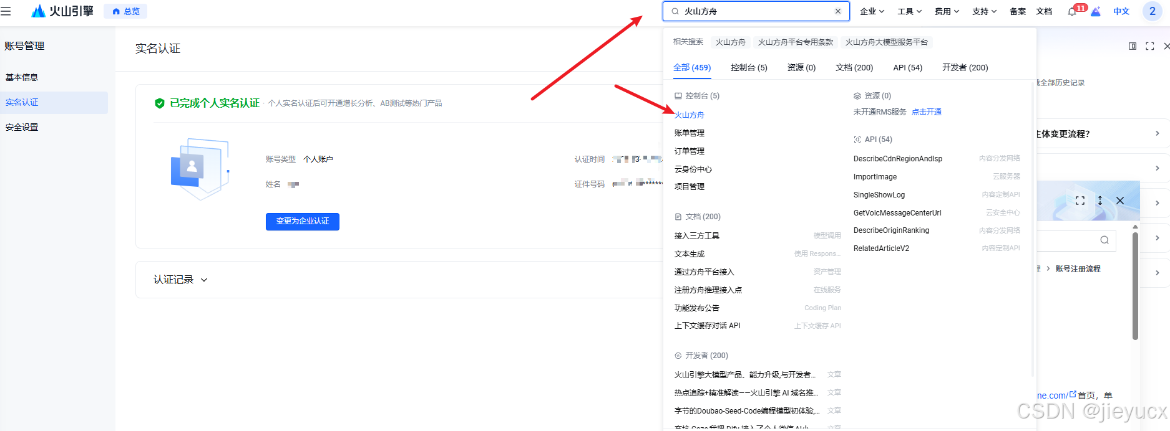This screenshot has height=431, width=1170.
Task: Select related search 火山方舟平台专用条款
Action: (x=796, y=42)
